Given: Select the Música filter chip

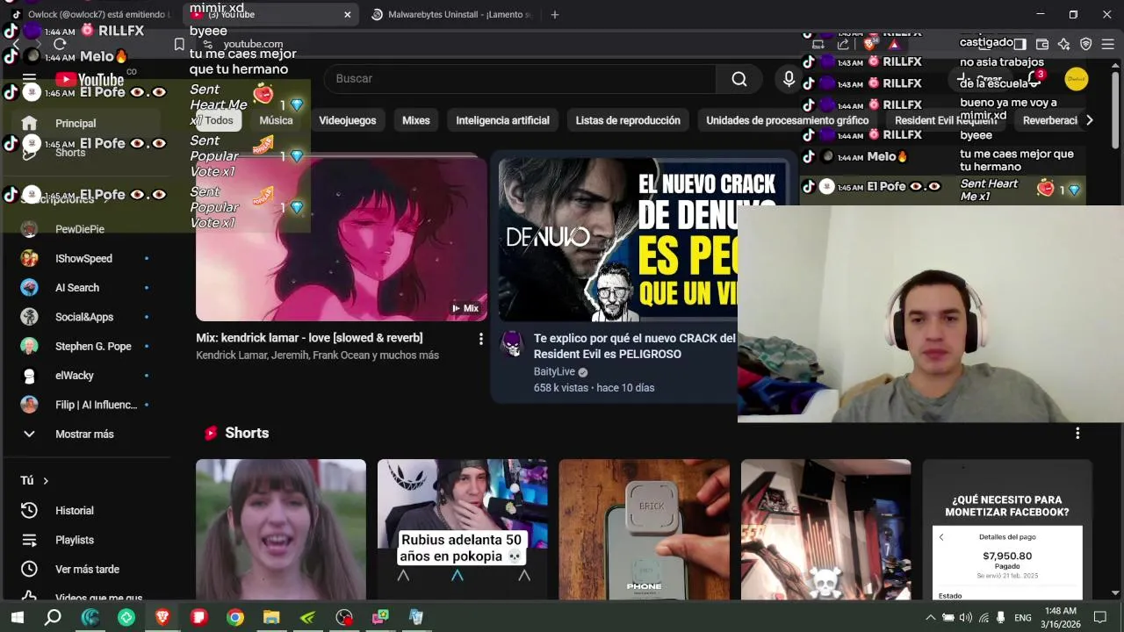Looking at the screenshot, I should pos(276,120).
